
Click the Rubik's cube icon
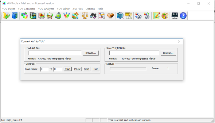(75, 16)
